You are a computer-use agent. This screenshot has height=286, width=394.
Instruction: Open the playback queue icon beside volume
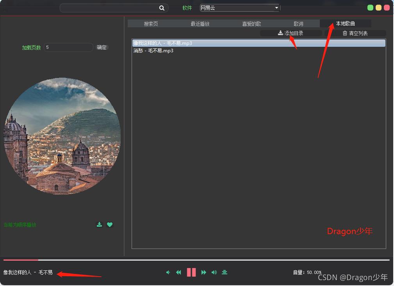225,272
